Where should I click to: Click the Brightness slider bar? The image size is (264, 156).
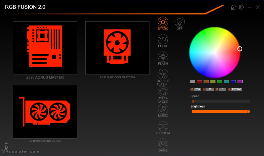click(x=221, y=111)
